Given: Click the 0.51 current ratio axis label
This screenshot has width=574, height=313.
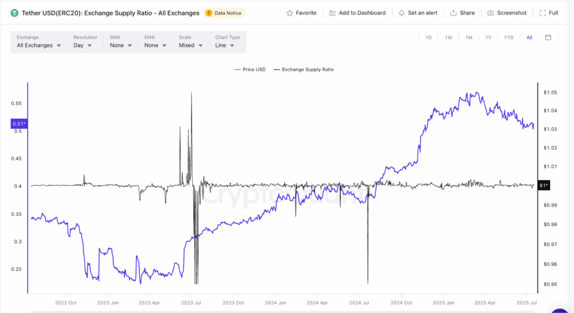Looking at the screenshot, I should [19, 124].
